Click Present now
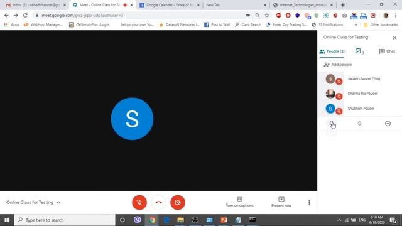 click(281, 202)
